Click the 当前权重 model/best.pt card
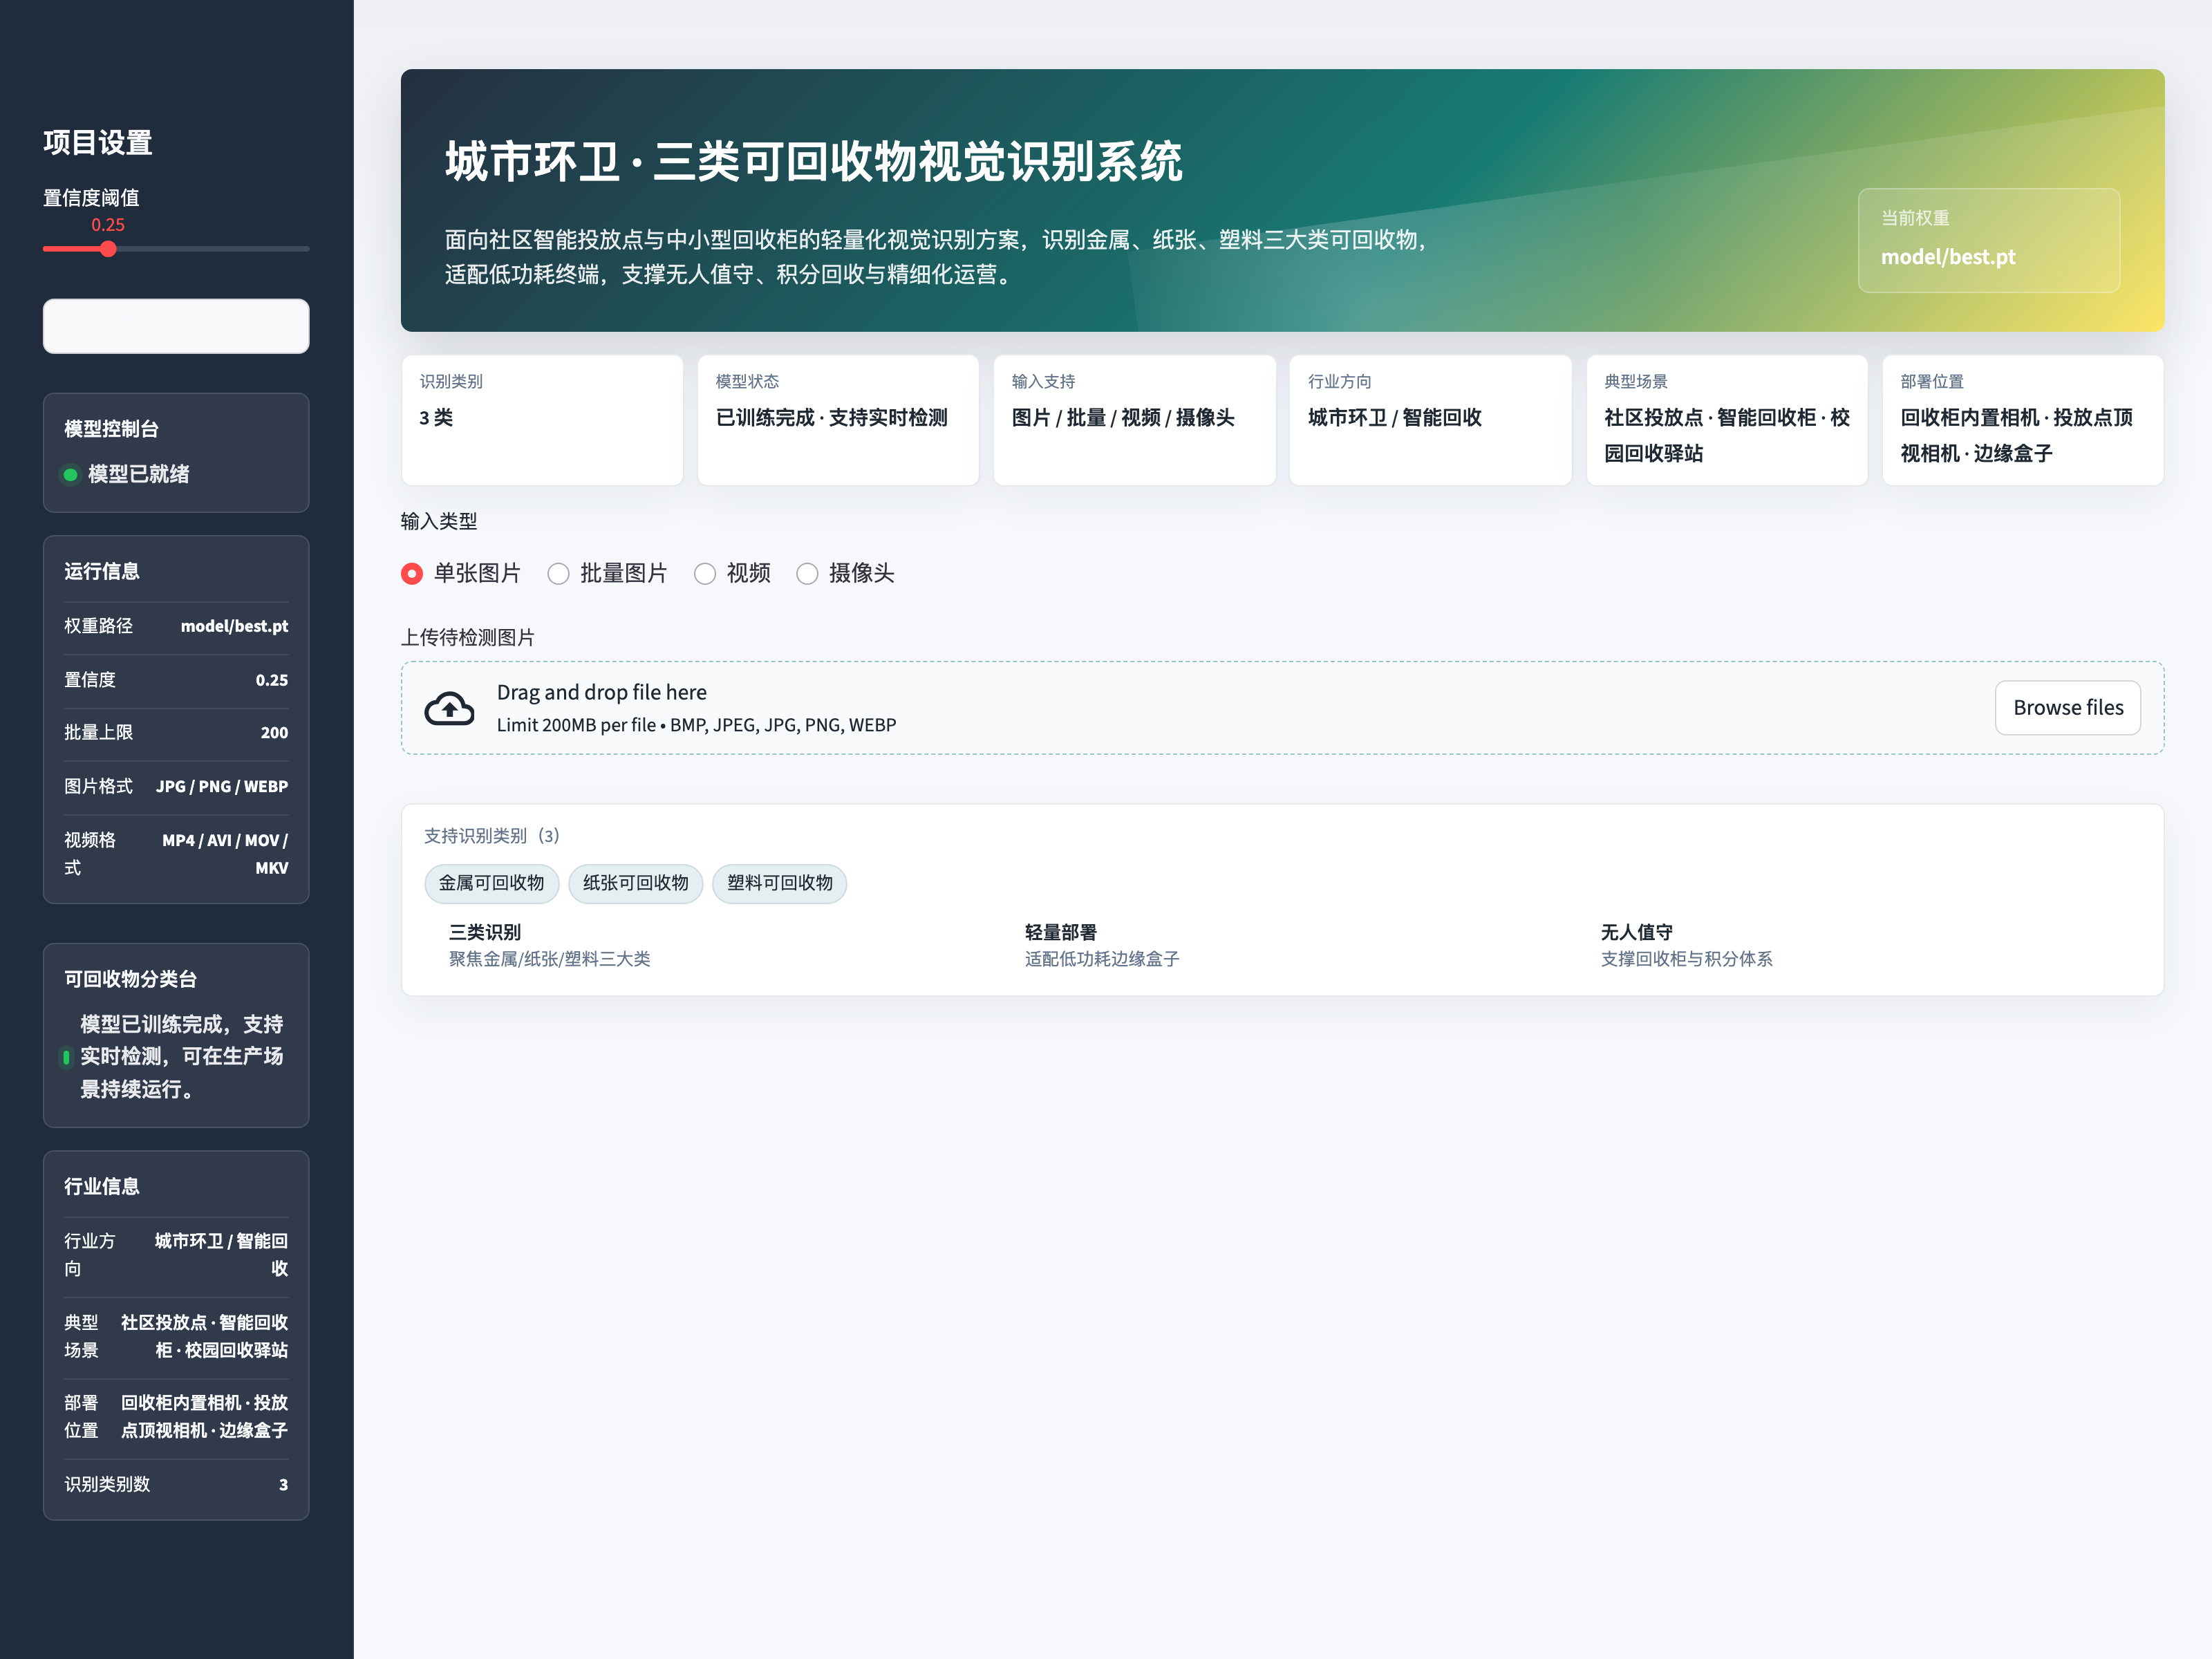The image size is (2212, 1659). pos(1988,240)
